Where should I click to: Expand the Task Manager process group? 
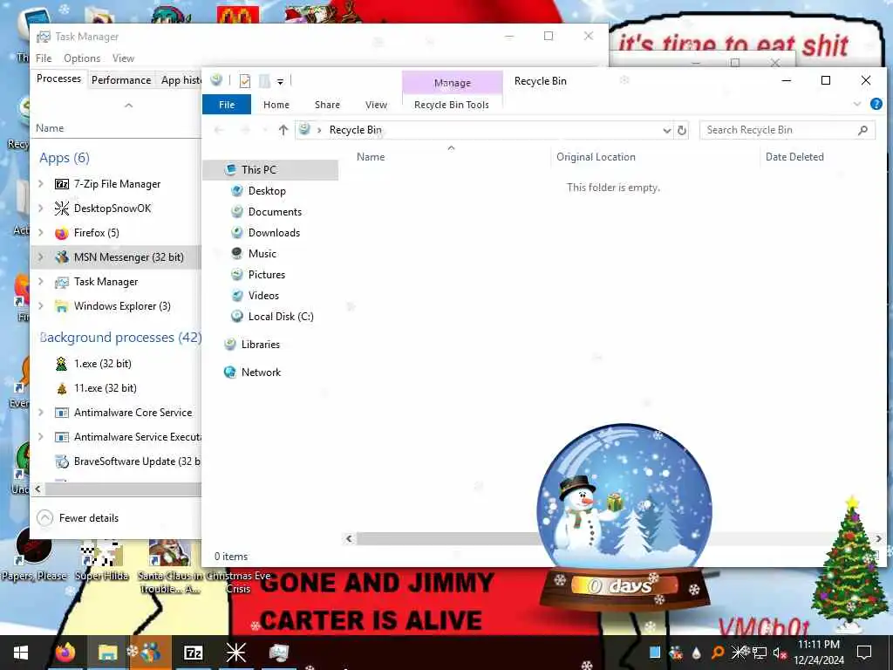point(41,282)
